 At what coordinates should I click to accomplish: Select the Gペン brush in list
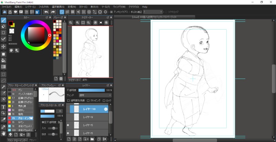[21, 122]
